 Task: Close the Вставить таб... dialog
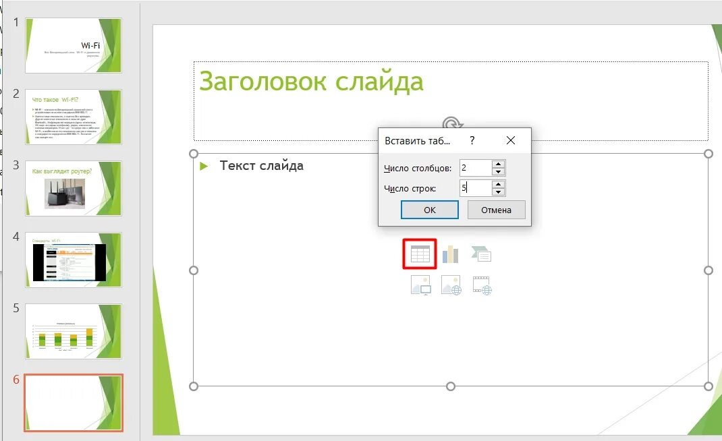511,140
